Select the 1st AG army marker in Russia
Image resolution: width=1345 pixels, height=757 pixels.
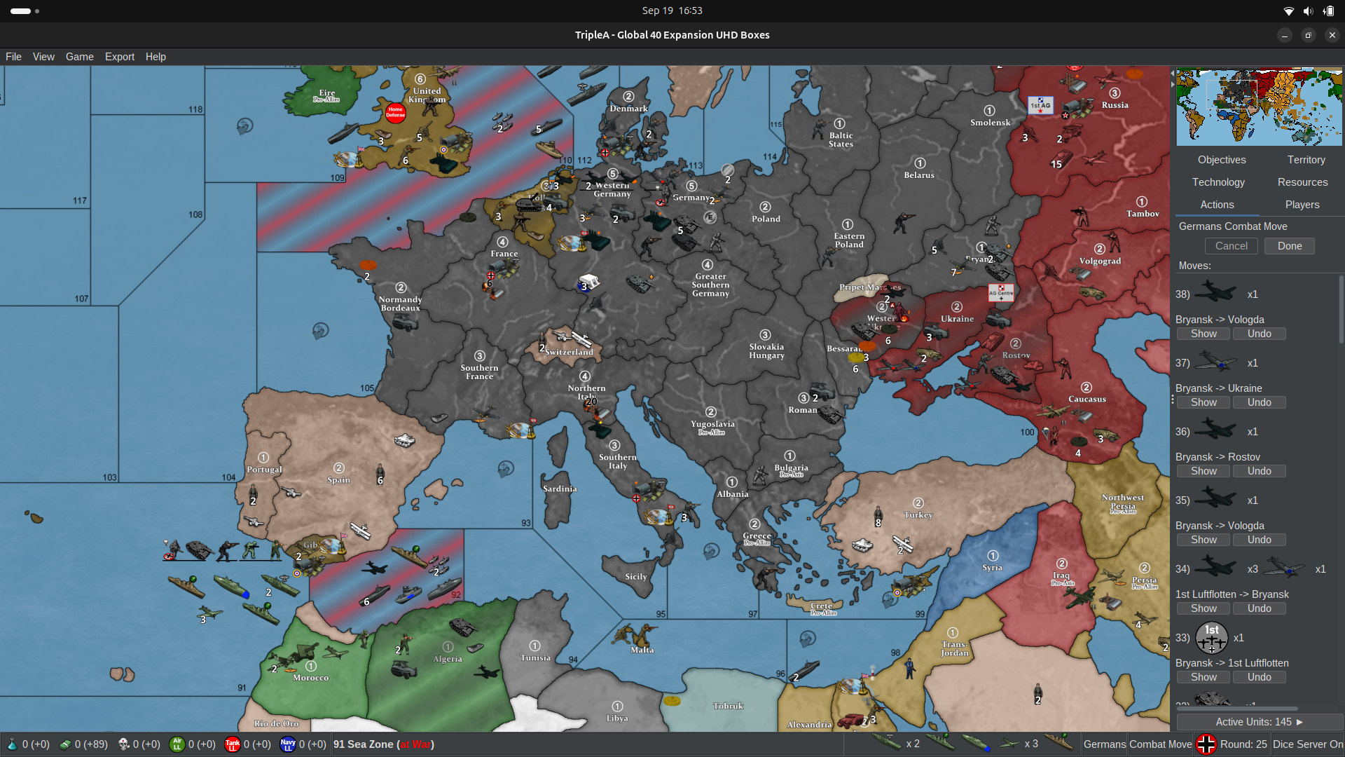(x=1040, y=106)
